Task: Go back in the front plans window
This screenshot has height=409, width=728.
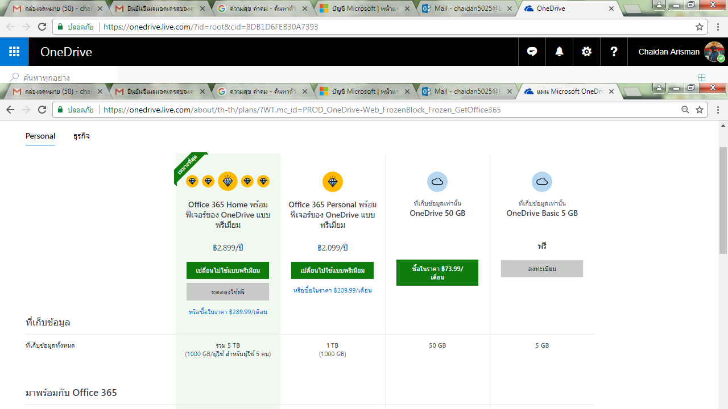Action: tap(10, 110)
